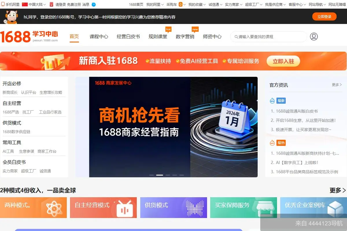Click the 立即入驻 button in the banner
This screenshot has width=347, height=231.
pos(283,61)
